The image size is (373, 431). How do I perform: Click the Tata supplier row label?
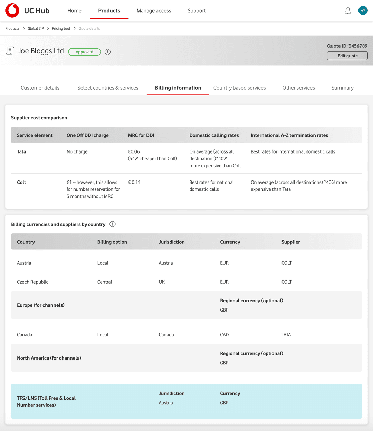coord(21,151)
